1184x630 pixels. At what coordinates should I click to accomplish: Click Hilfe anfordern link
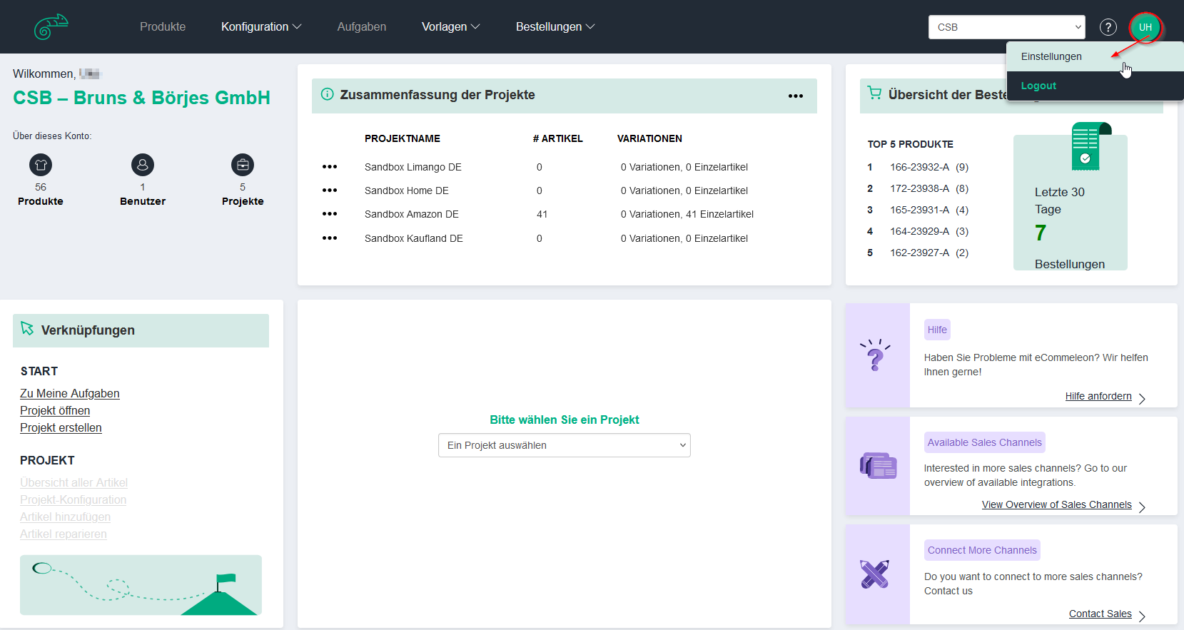[x=1098, y=396]
